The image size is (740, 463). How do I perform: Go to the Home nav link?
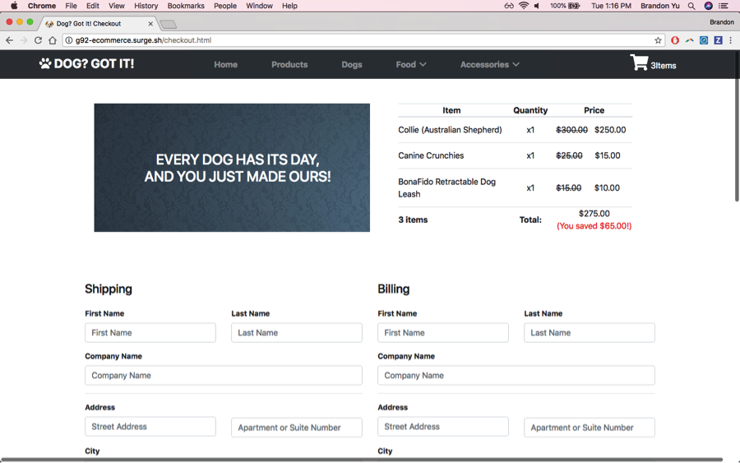pyautogui.click(x=225, y=65)
